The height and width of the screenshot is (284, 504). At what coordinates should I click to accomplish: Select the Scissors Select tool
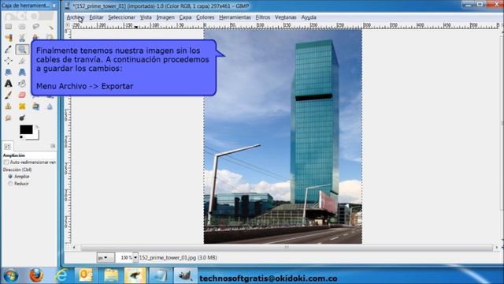point(22,38)
